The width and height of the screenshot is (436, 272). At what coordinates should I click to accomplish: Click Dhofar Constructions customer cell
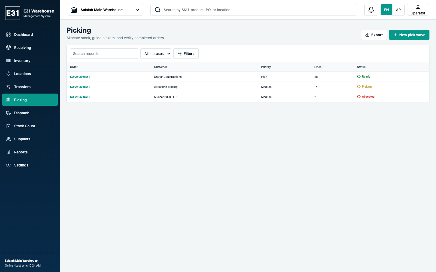pyautogui.click(x=168, y=77)
